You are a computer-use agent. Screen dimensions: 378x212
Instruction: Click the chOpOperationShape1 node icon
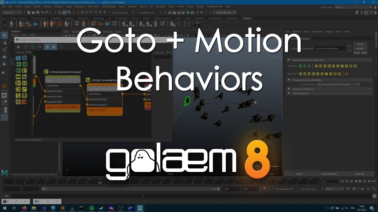[46, 72]
